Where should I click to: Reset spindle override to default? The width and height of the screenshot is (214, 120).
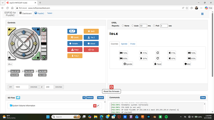click(x=158, y=58)
